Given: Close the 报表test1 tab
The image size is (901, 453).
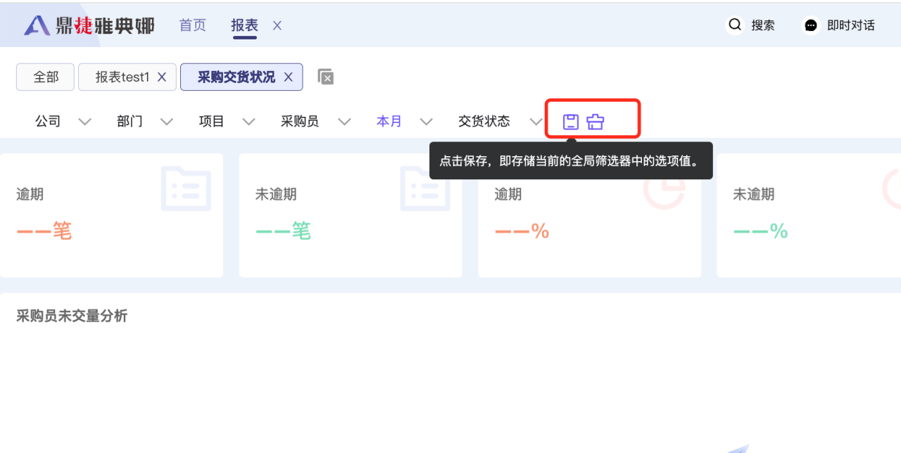Looking at the screenshot, I should tap(162, 77).
